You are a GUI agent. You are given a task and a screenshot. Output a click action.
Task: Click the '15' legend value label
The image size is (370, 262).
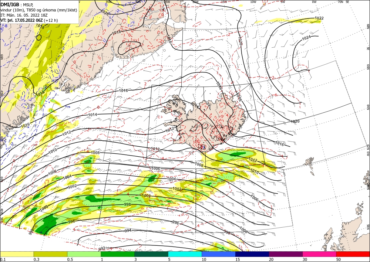238,259
